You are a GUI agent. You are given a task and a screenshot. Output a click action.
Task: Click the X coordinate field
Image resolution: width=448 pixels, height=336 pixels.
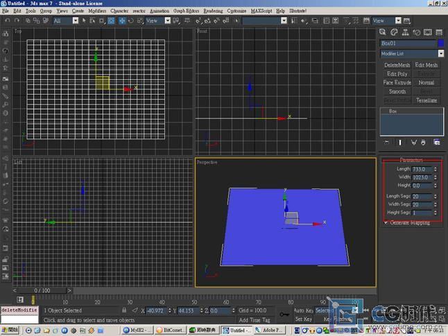coord(157,310)
